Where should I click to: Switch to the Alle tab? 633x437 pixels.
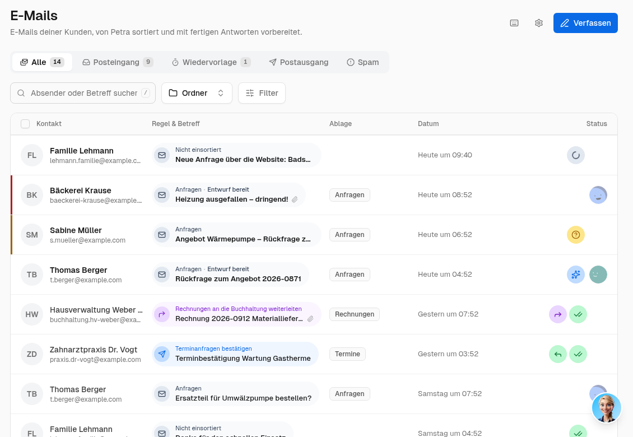pos(42,62)
